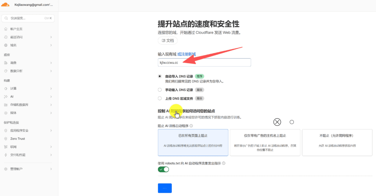The width and height of the screenshot is (376, 196).
Task: Expand 计算 chevron in the sidebar
Action: [x=51, y=89]
